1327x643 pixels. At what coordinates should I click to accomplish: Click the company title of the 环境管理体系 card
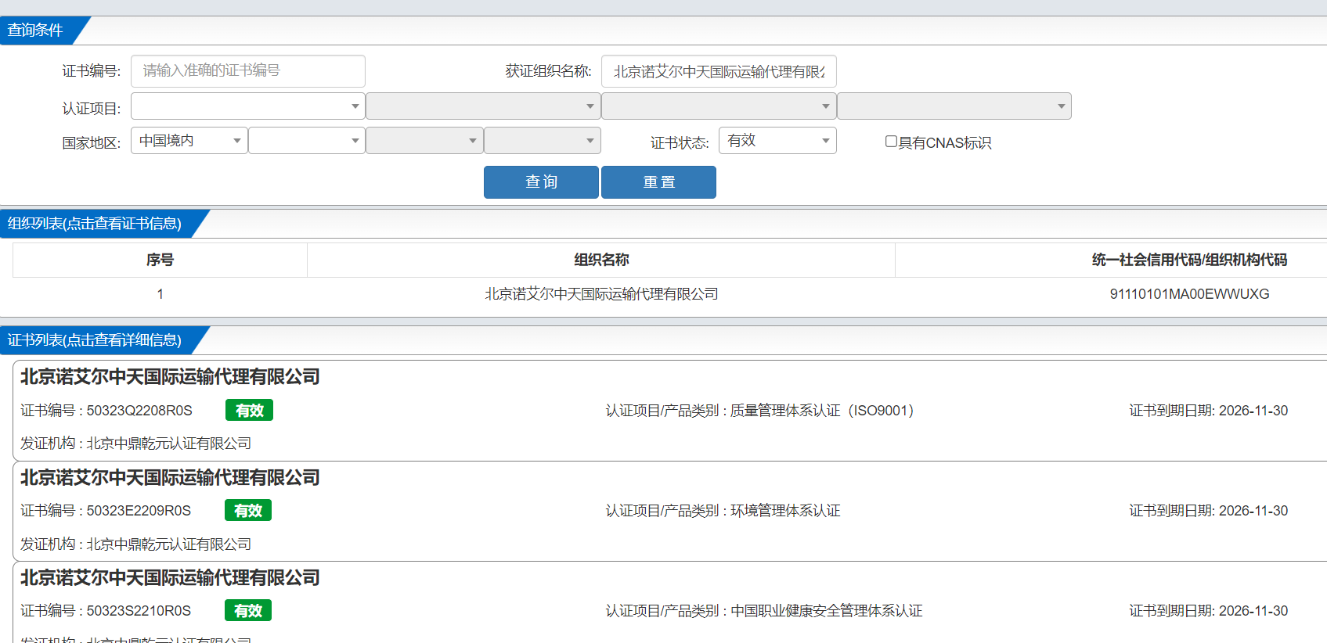170,478
